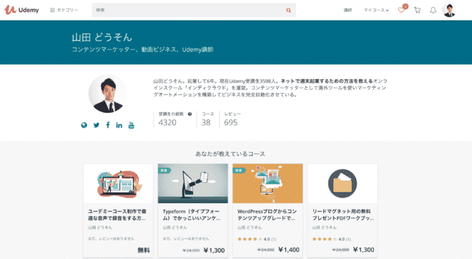Open the Udemy home logo
This screenshot has width=472, height=259.
point(21,10)
